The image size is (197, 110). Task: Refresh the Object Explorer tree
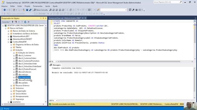point(25,22)
